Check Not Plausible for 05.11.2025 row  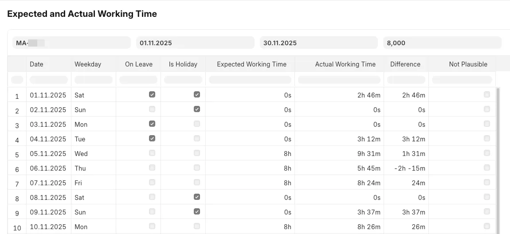pos(487,153)
